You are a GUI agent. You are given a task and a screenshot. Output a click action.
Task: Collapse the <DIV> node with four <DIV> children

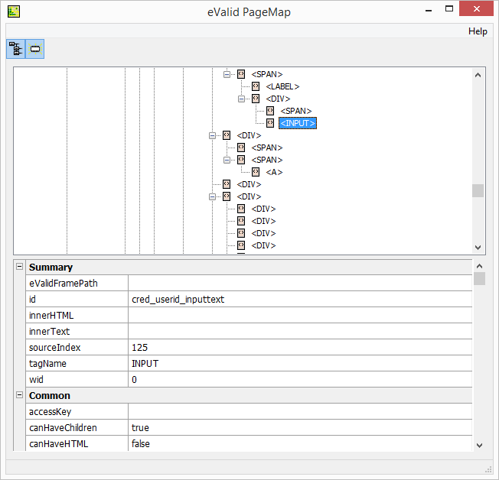click(212, 196)
